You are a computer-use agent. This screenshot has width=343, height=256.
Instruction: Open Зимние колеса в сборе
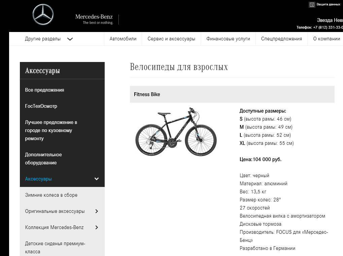point(51,195)
